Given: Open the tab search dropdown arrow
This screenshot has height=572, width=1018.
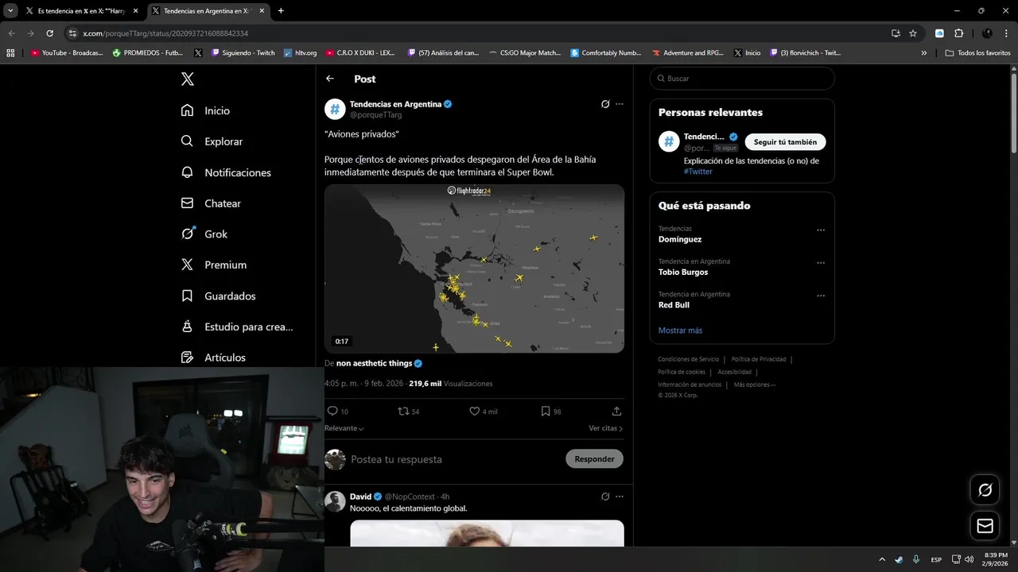Looking at the screenshot, I should (x=10, y=11).
